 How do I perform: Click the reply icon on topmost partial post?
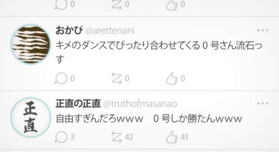click(x=61, y=5)
